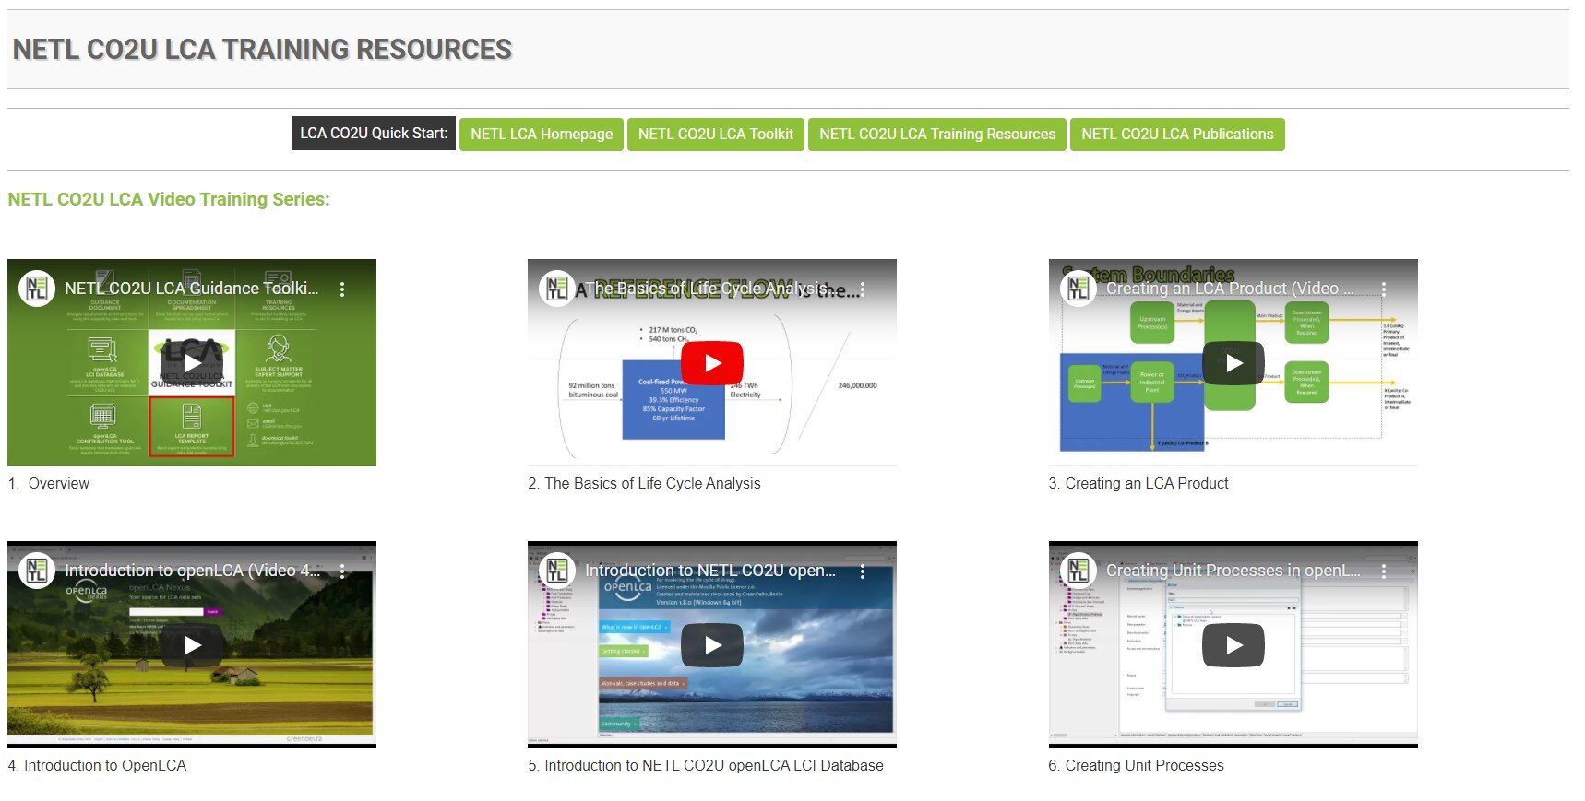Click caption '4. Introduction to OpenLCA'

(97, 765)
